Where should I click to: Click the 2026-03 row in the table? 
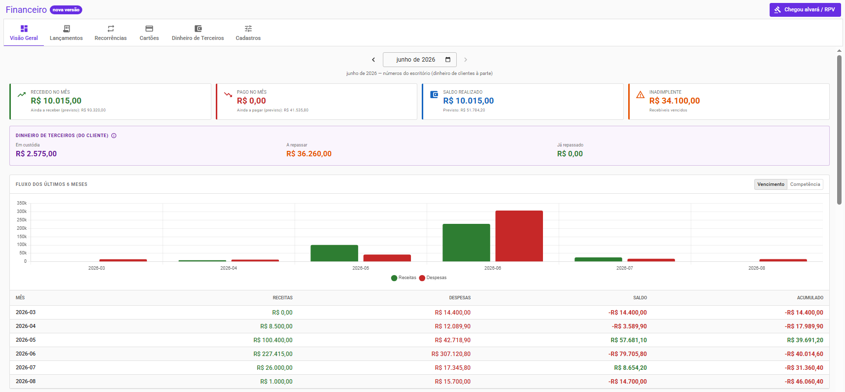pos(419,313)
